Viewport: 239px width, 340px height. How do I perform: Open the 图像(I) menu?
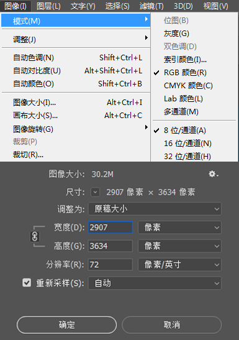(x=16, y=6)
